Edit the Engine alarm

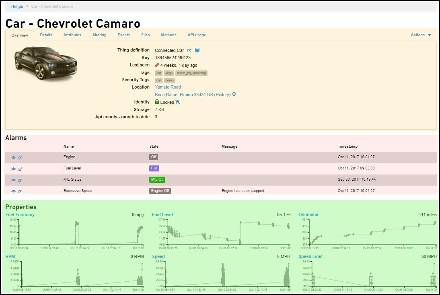coord(20,158)
